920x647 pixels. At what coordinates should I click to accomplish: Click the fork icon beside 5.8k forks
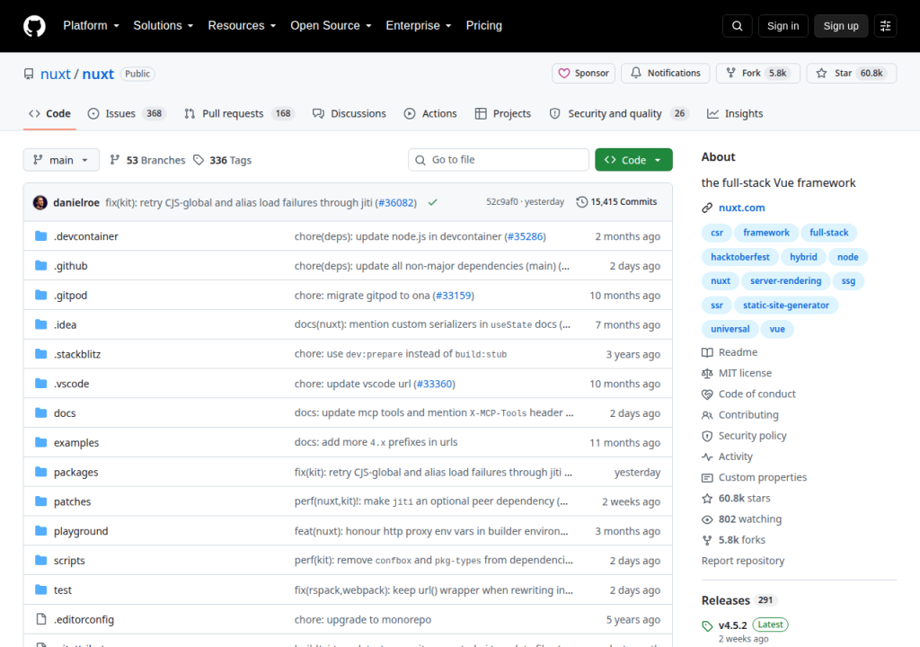click(x=707, y=540)
